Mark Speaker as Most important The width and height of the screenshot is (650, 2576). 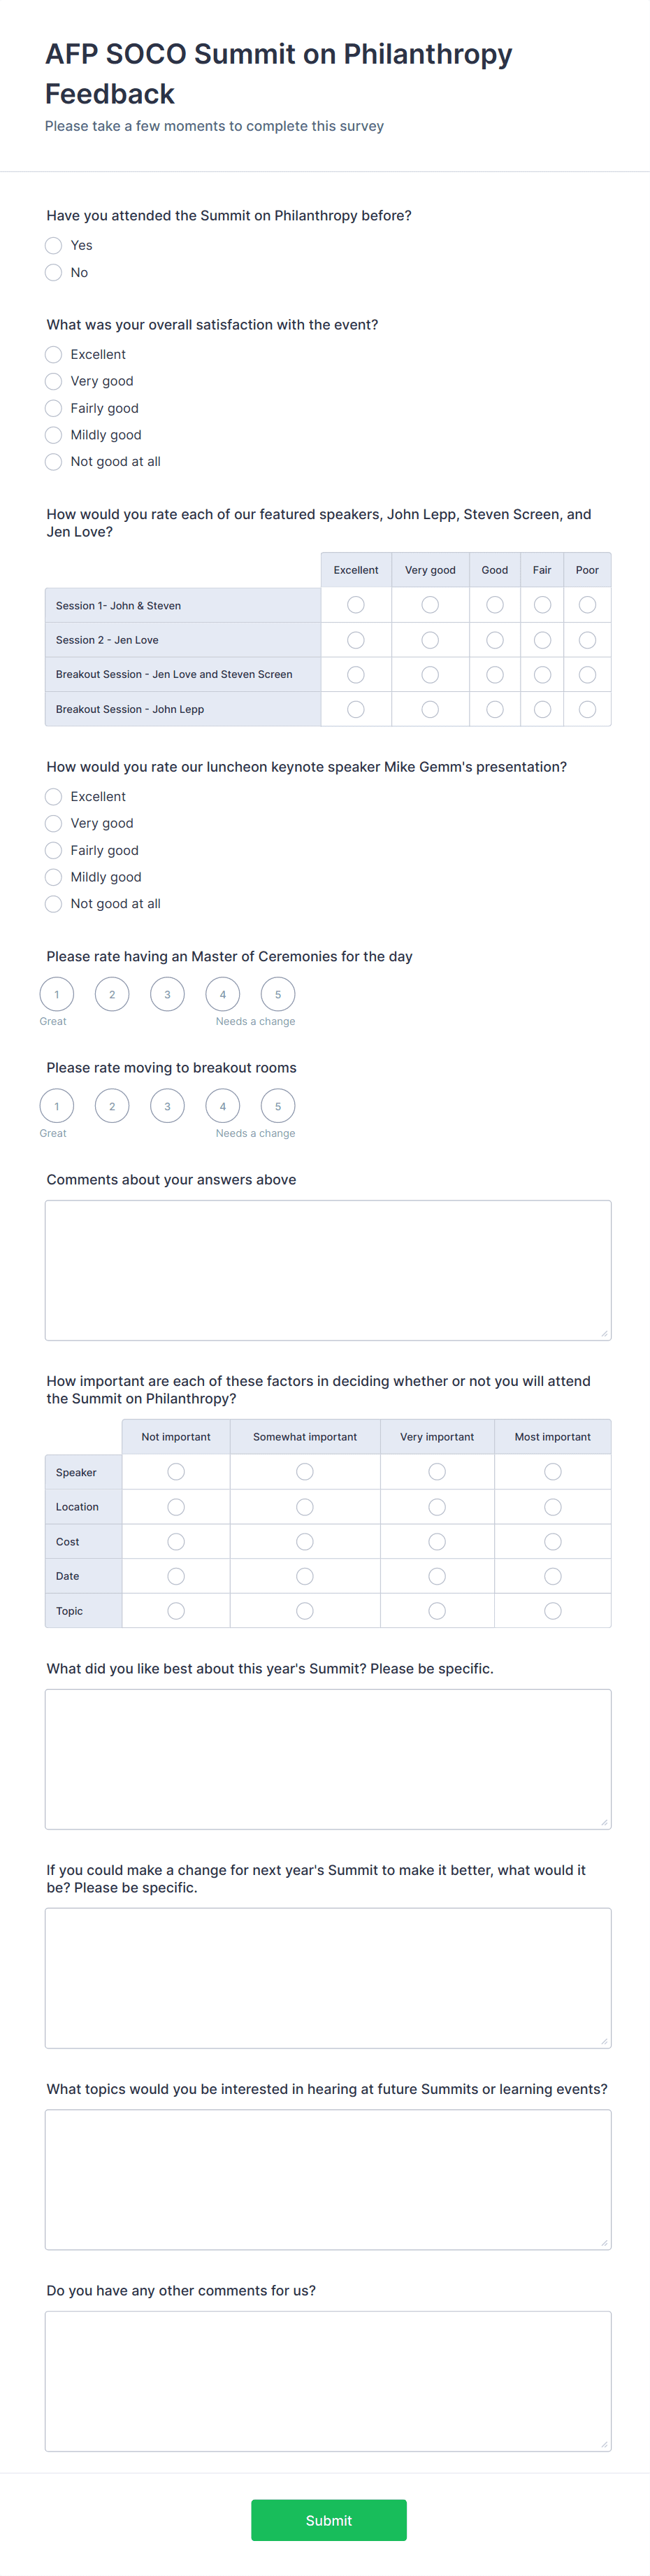click(x=552, y=1471)
